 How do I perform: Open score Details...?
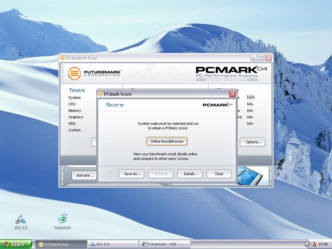(x=190, y=174)
